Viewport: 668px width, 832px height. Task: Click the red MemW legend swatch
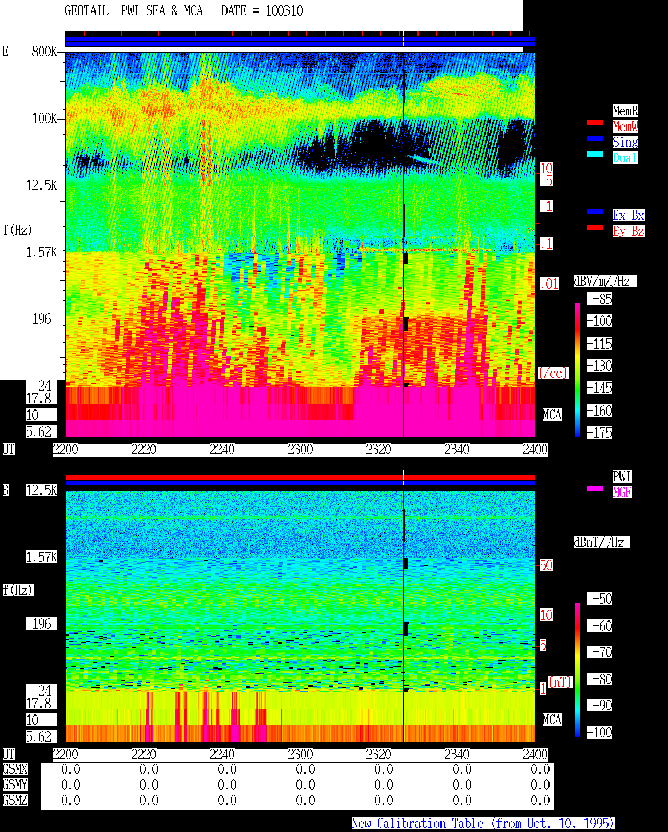(x=595, y=123)
